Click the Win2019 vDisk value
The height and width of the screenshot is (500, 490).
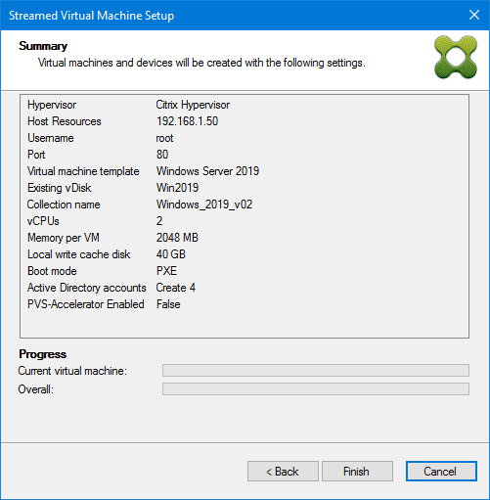(177, 188)
